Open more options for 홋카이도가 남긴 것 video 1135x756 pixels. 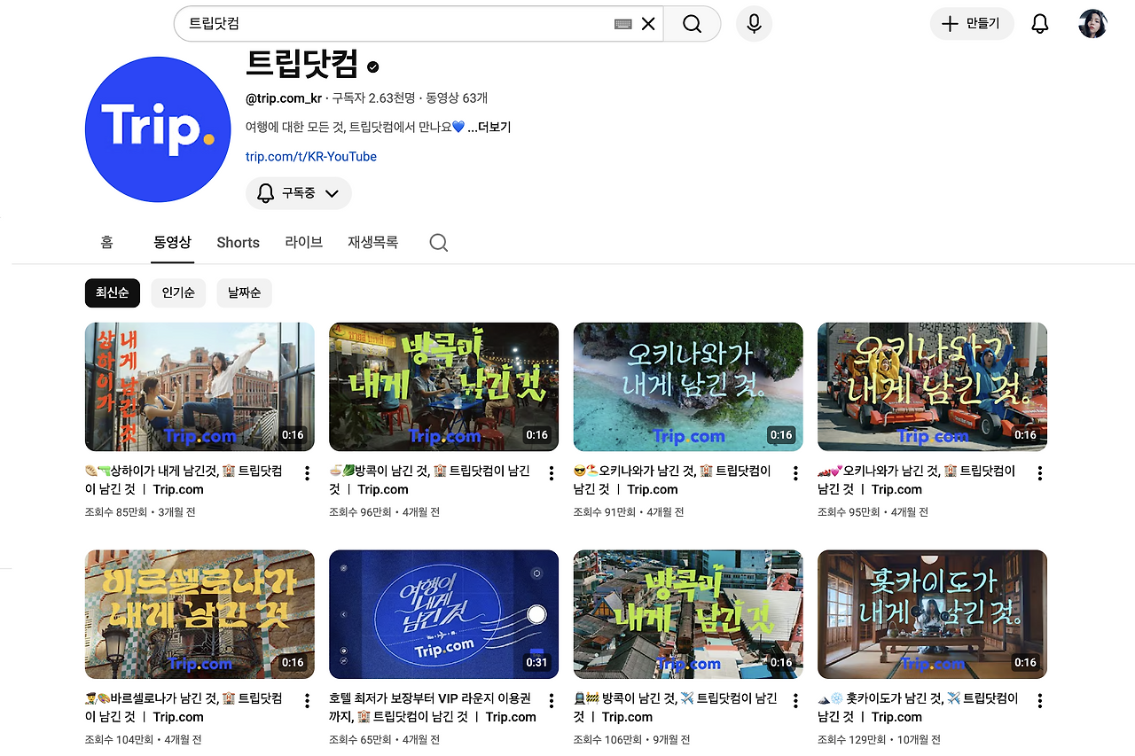[1040, 701]
